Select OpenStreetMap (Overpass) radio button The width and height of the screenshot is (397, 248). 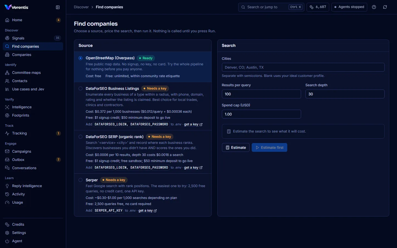[x=81, y=58]
